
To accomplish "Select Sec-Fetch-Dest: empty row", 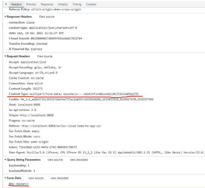I will pos(24,131).
